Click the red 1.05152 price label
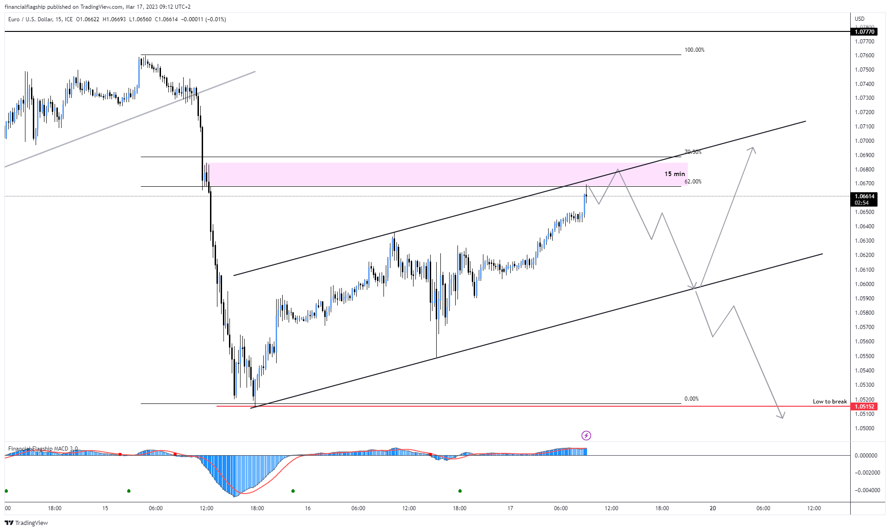The image size is (890, 531). click(x=864, y=407)
